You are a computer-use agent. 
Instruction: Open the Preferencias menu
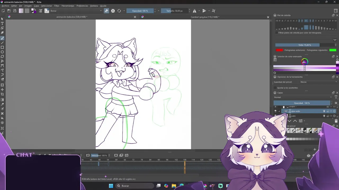(x=82, y=6)
